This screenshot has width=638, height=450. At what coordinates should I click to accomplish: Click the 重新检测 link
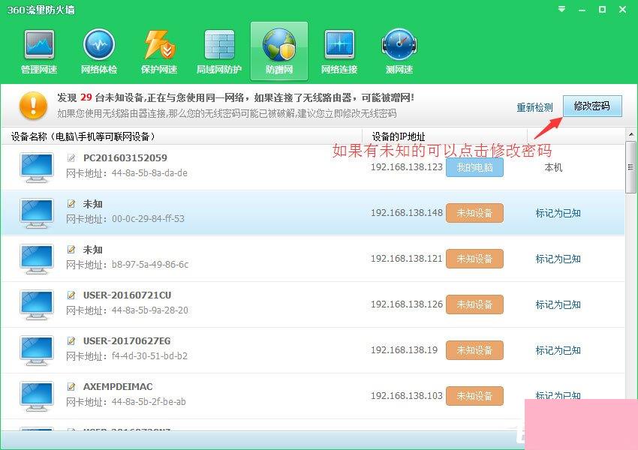[x=534, y=108]
